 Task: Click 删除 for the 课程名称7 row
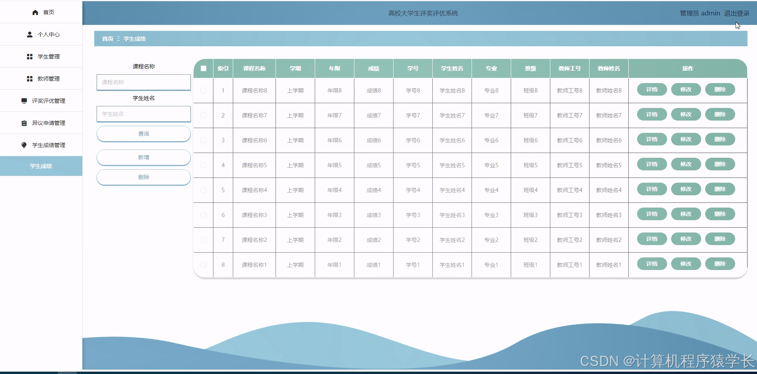[720, 114]
